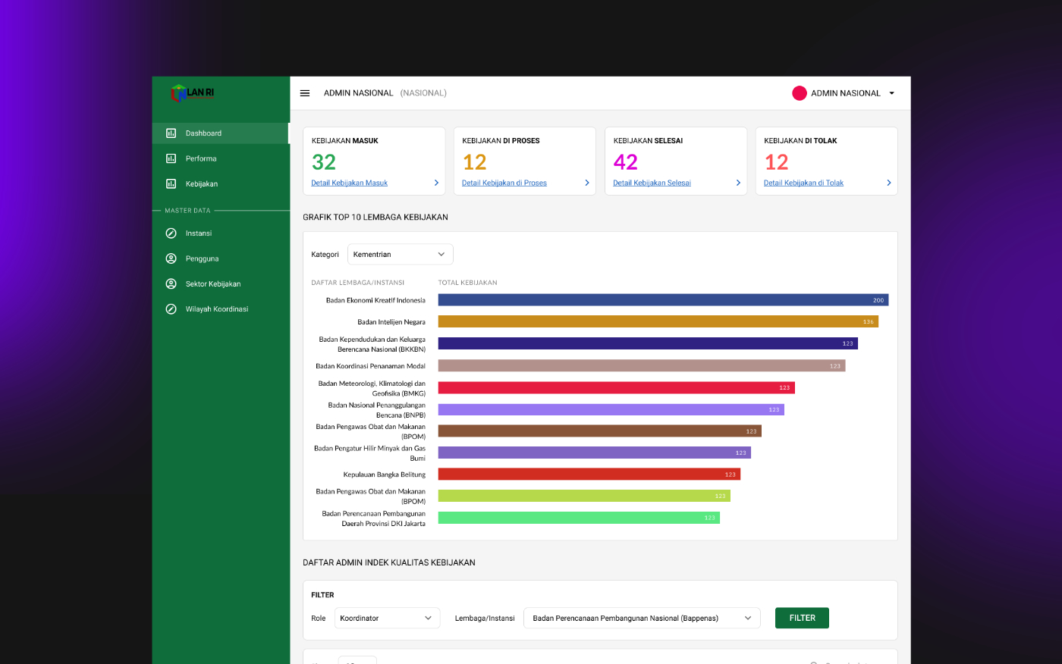
Task: Open the Role Koordinator dropdown
Action: 387,619
